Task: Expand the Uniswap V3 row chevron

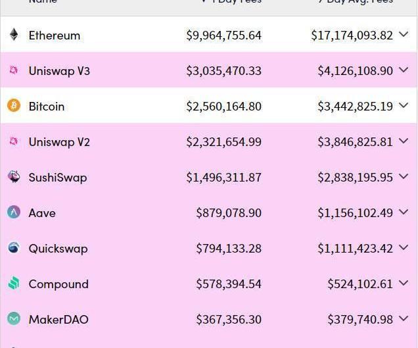Action: [404, 70]
